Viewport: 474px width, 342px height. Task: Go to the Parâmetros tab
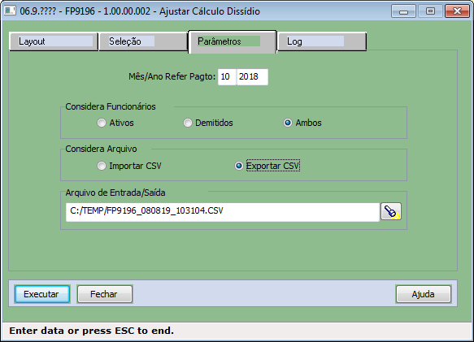233,41
